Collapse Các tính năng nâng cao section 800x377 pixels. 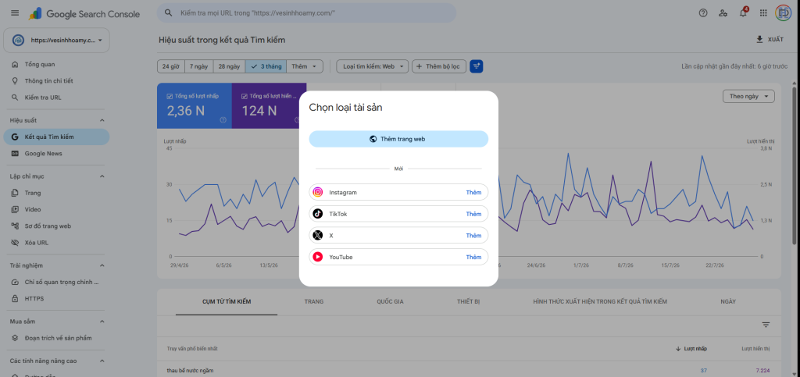tap(102, 361)
